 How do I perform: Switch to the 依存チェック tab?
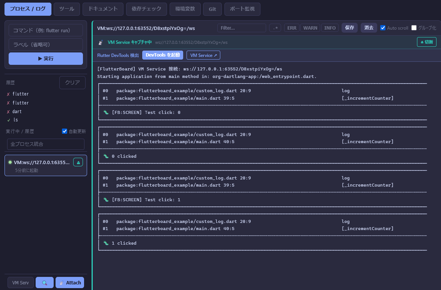point(146,9)
